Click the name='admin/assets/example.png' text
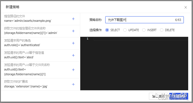This screenshot has height=103, width=193. [28, 21]
